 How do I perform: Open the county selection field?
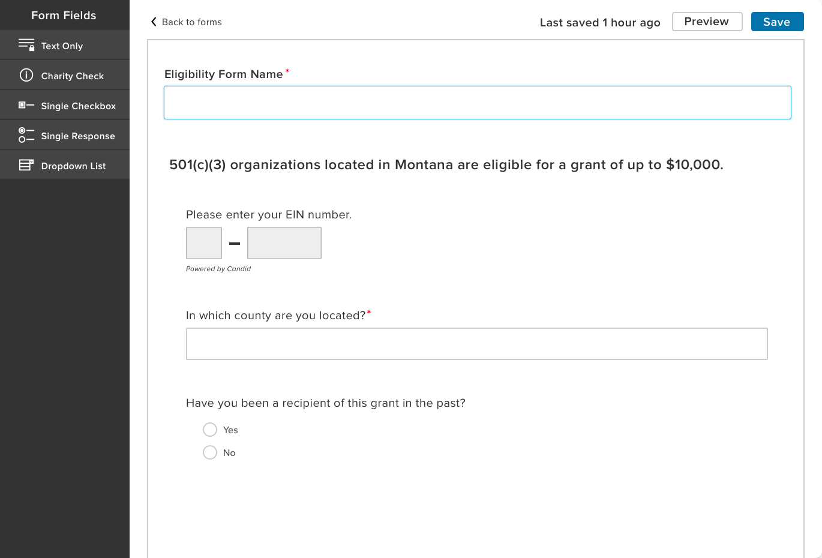coord(477,343)
